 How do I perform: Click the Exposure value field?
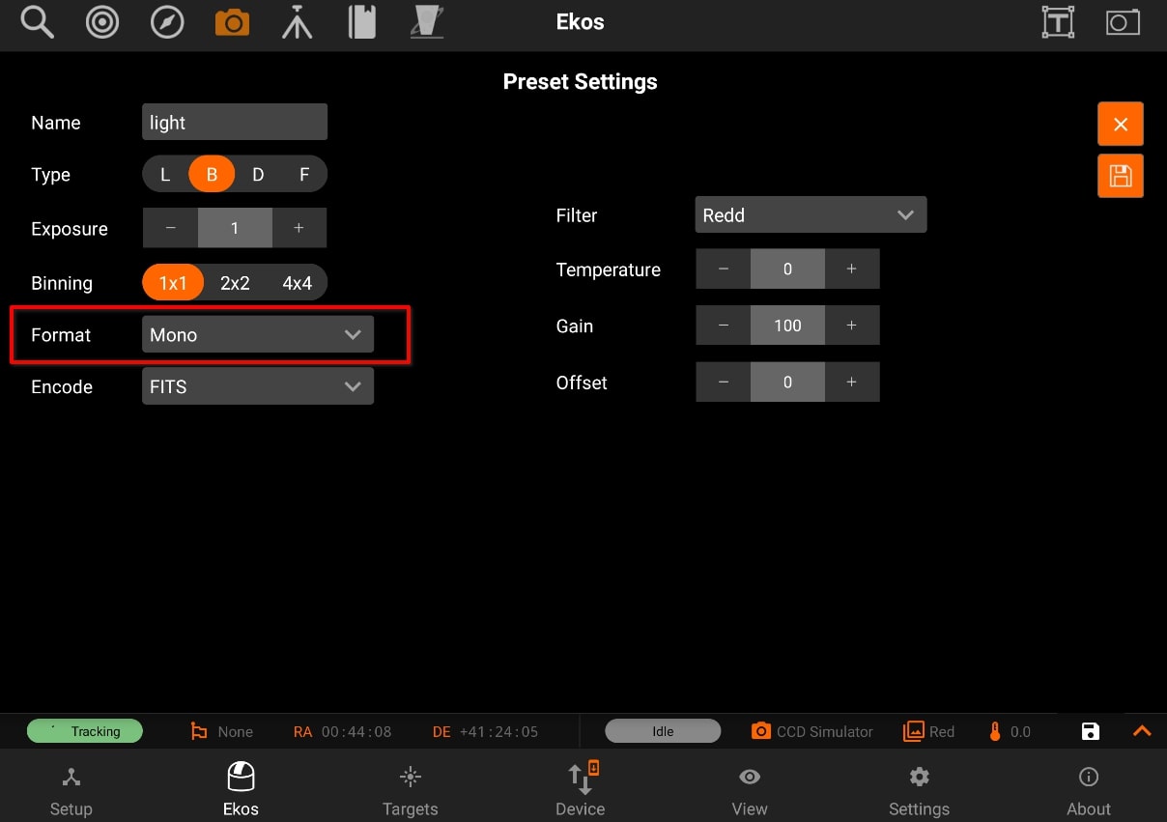tap(235, 229)
